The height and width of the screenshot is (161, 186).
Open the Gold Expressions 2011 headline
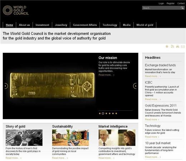pyautogui.click(x=161, y=105)
